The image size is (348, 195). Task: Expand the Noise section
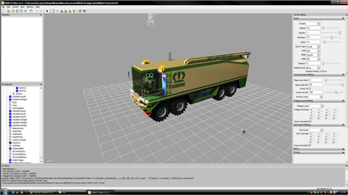pyautogui.click(x=343, y=149)
